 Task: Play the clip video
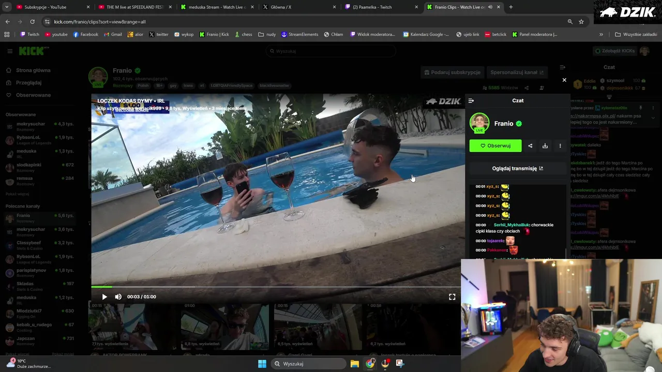(x=104, y=297)
